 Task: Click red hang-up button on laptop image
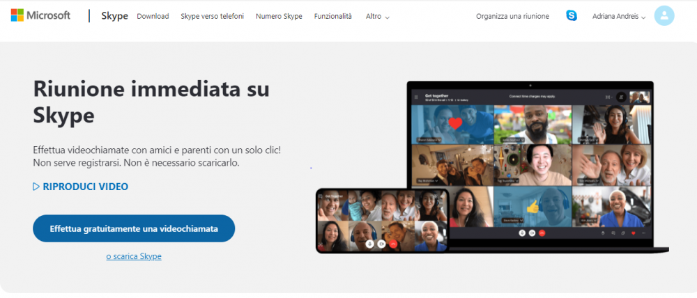tap(542, 233)
